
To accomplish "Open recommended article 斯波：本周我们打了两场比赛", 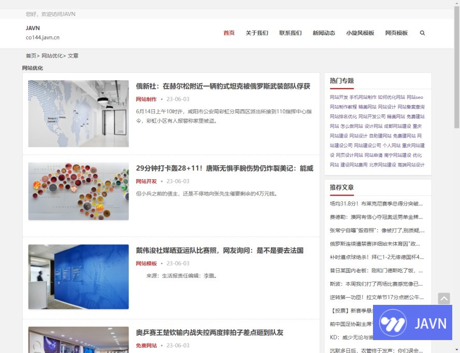I will pos(377,284).
